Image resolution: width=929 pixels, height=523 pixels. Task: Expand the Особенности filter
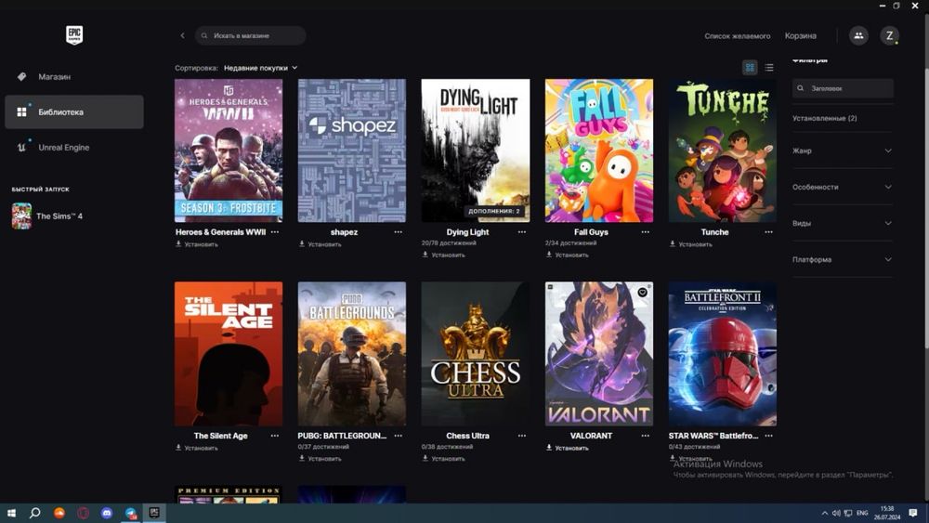click(842, 187)
